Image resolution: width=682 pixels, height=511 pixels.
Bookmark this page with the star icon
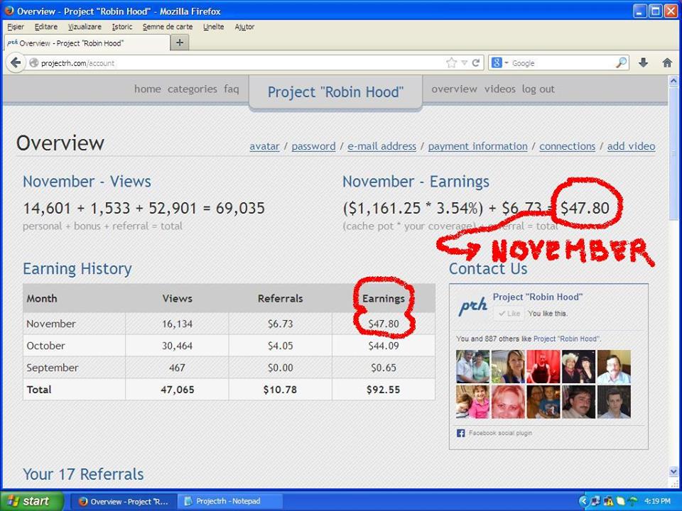pyautogui.click(x=452, y=63)
